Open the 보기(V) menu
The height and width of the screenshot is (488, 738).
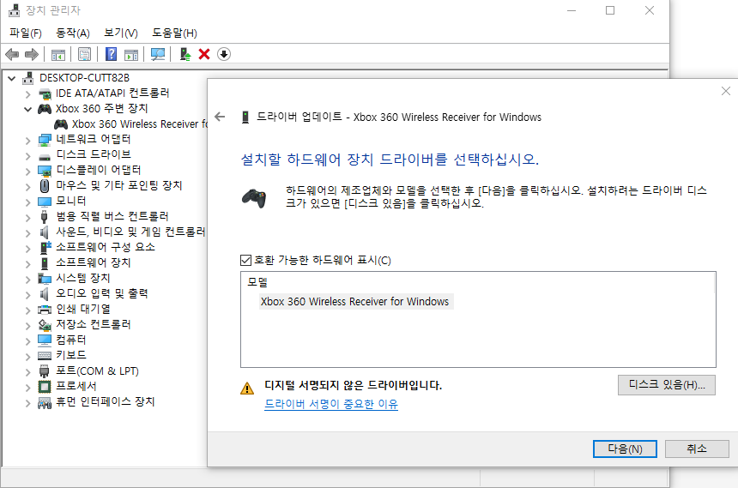click(x=120, y=33)
